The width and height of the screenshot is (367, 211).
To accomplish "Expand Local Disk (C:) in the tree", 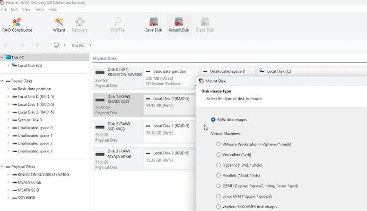I will coord(8,66).
